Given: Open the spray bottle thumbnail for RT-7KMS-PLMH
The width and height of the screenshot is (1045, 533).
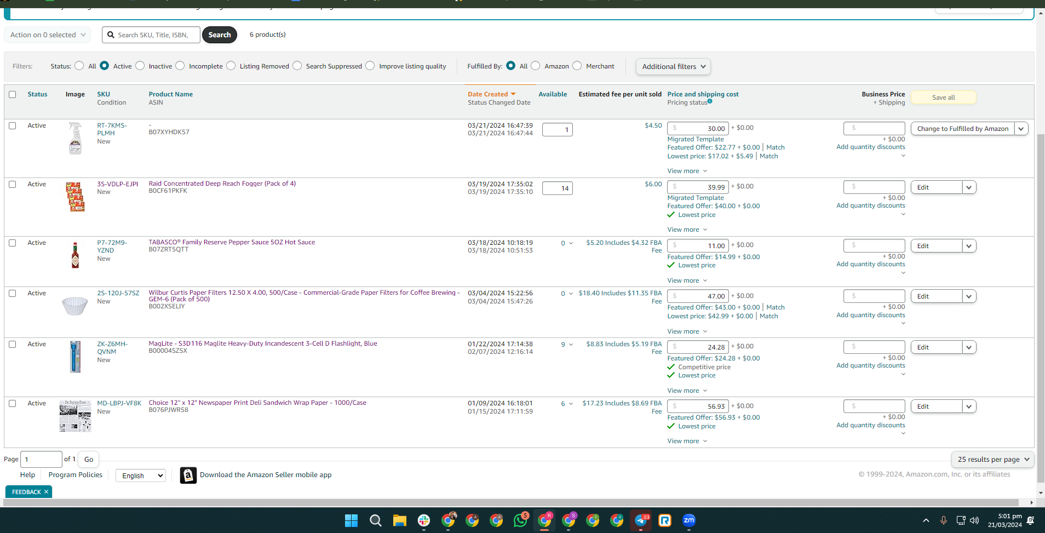Looking at the screenshot, I should tap(75, 138).
